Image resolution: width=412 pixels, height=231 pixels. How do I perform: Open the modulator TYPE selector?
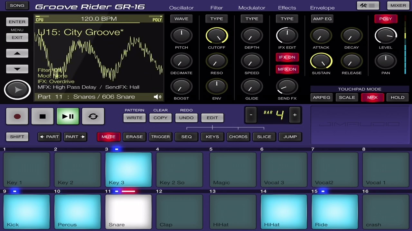pyautogui.click(x=252, y=19)
